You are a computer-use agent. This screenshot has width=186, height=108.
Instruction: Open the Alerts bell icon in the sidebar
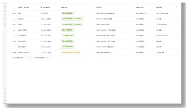[5, 93]
